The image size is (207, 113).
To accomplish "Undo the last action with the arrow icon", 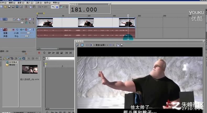I will pyautogui.click(x=39, y=7).
